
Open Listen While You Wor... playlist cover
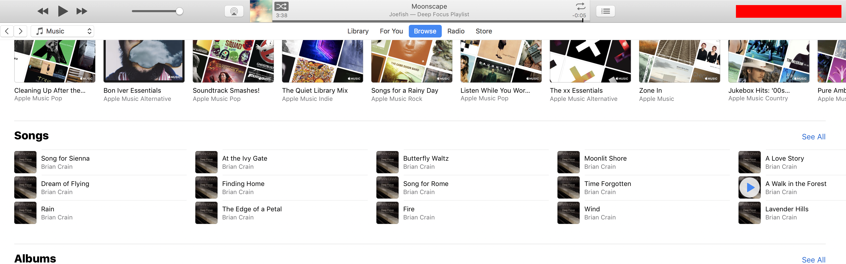pos(501,61)
